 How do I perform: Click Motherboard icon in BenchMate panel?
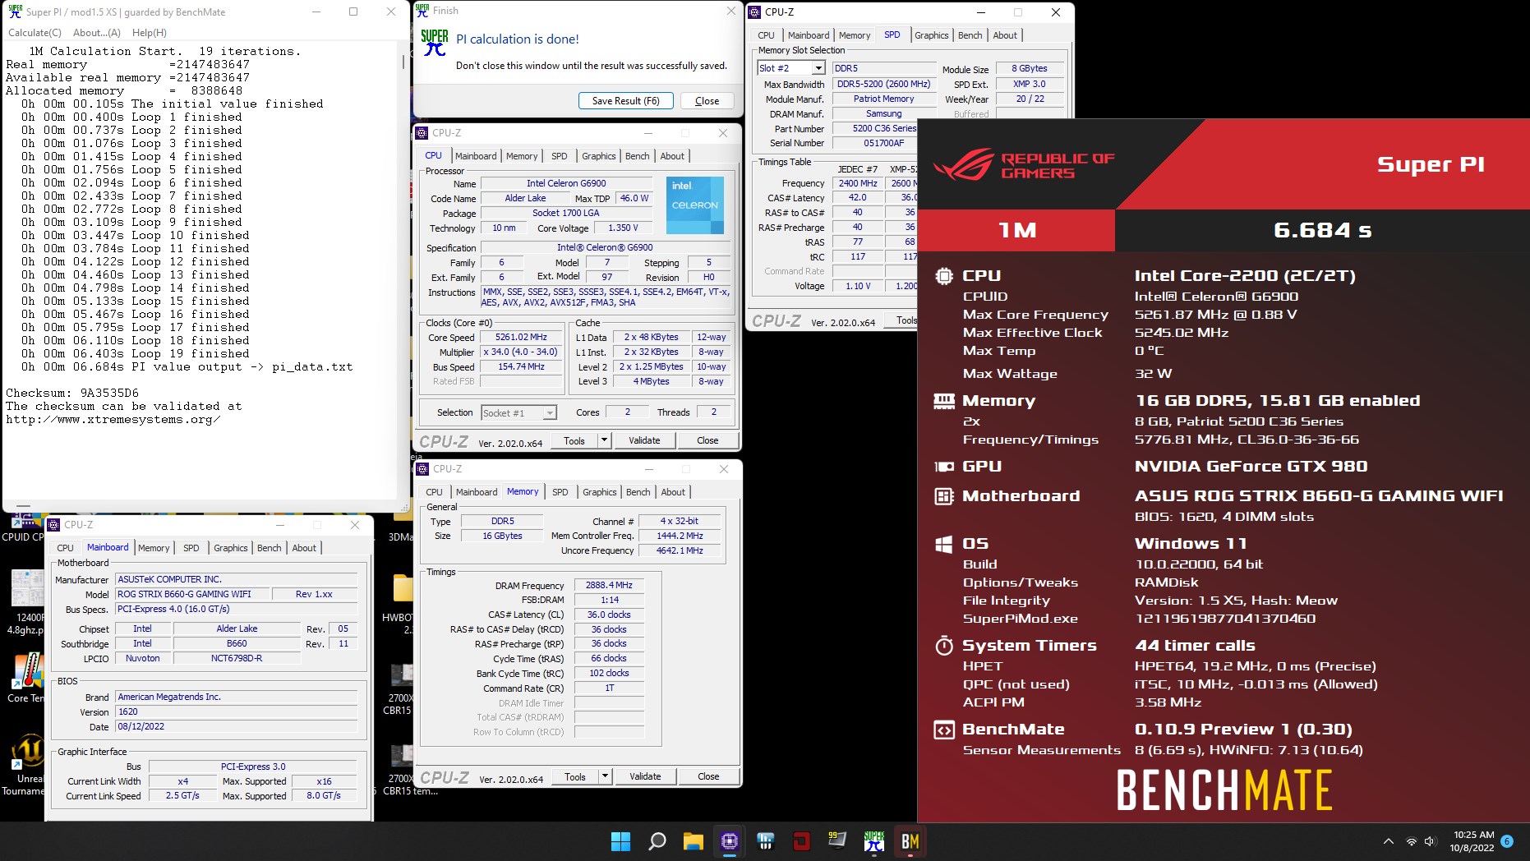coord(944,496)
